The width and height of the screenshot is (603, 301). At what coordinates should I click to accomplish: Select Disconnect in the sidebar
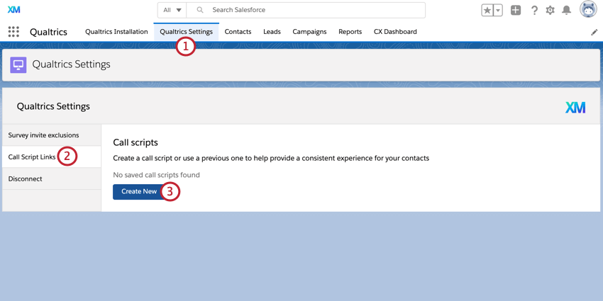point(52,179)
